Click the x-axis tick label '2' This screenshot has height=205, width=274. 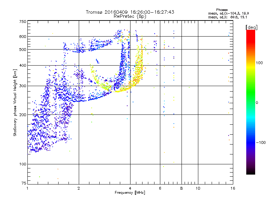79,188
